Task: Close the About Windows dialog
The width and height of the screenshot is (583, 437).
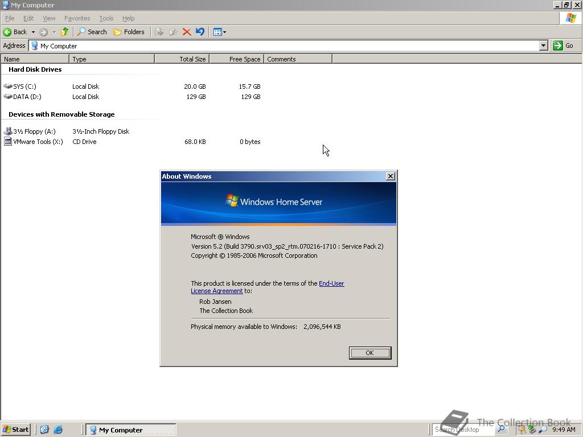Action: (x=391, y=176)
